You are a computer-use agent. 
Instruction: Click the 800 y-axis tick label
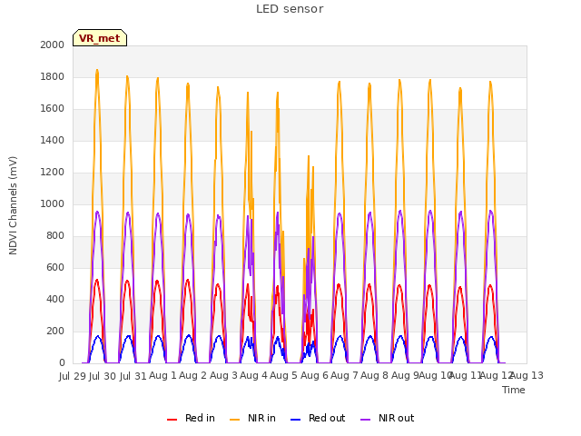[55, 236]
